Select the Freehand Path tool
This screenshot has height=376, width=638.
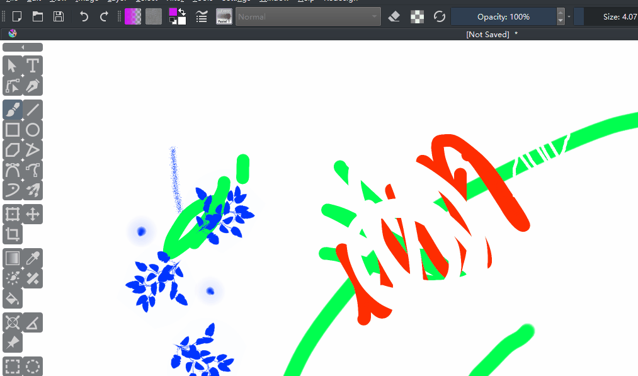pos(33,170)
